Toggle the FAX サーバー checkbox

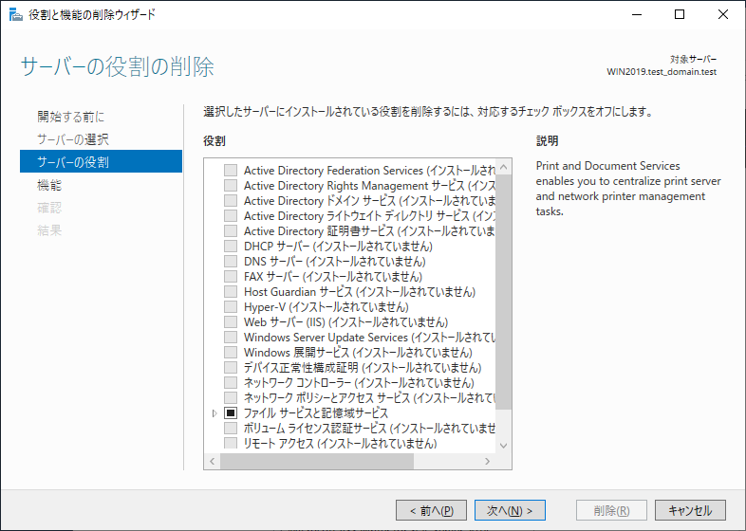(231, 276)
